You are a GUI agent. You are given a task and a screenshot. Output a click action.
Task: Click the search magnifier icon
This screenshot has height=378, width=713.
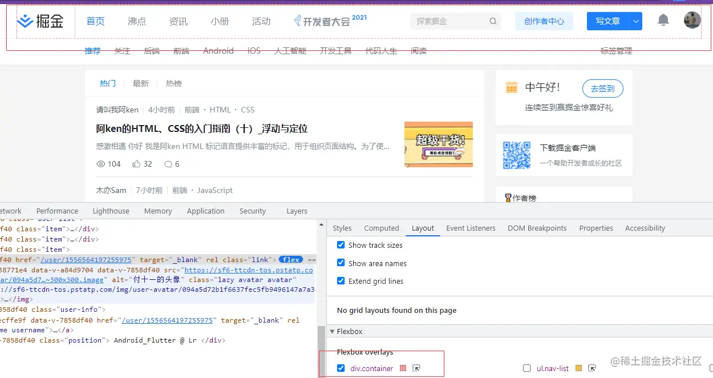tap(493, 22)
